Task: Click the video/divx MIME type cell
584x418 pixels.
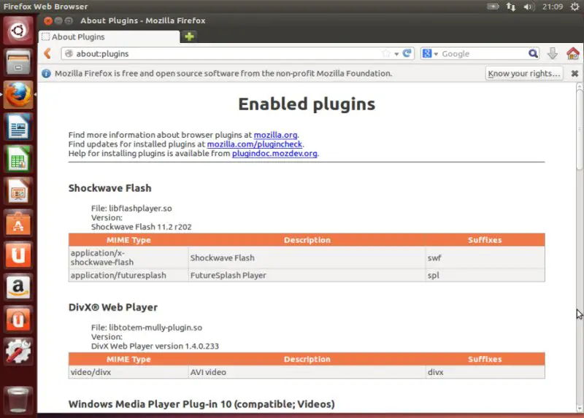Action: pyautogui.click(x=128, y=372)
